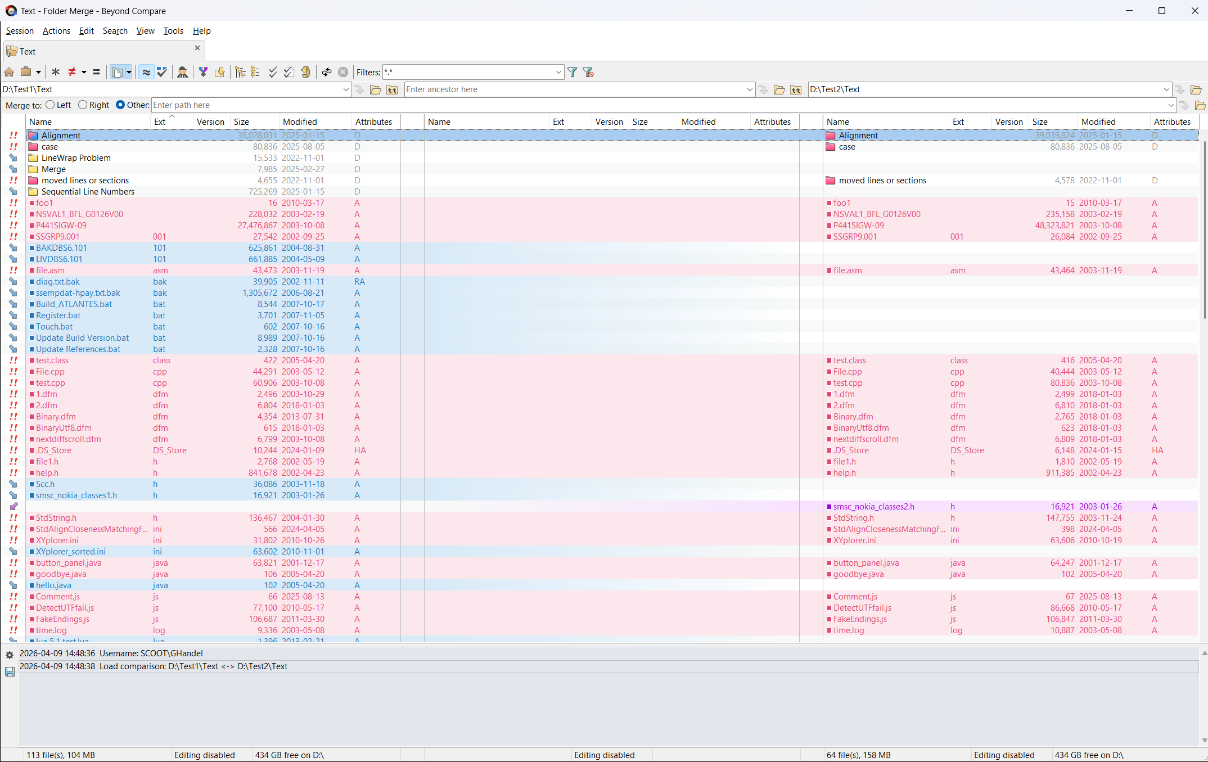Click the Copy to Folder icon

pos(219,72)
